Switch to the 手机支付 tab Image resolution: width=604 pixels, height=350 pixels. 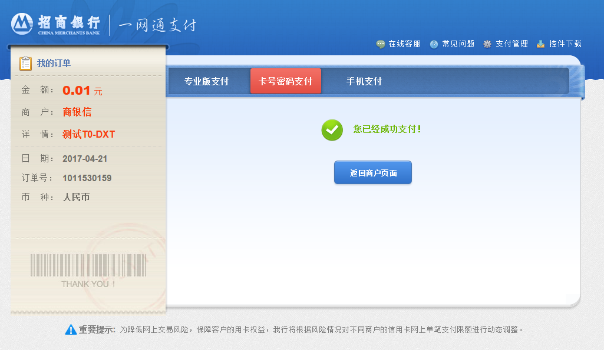pos(364,81)
